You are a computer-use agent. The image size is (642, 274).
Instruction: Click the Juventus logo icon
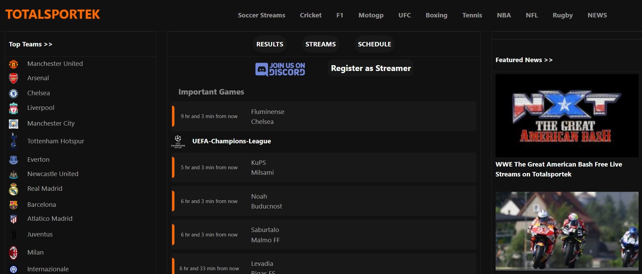[13, 234]
